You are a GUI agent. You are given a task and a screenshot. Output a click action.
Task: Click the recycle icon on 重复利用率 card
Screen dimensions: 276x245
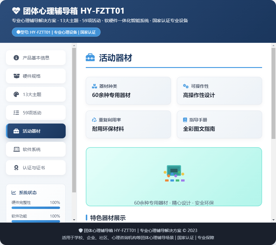click(x=94, y=120)
